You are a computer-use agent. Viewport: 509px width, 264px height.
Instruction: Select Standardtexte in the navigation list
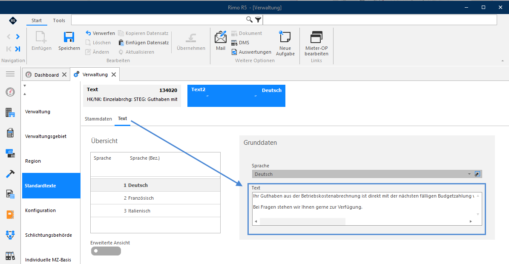click(51, 186)
